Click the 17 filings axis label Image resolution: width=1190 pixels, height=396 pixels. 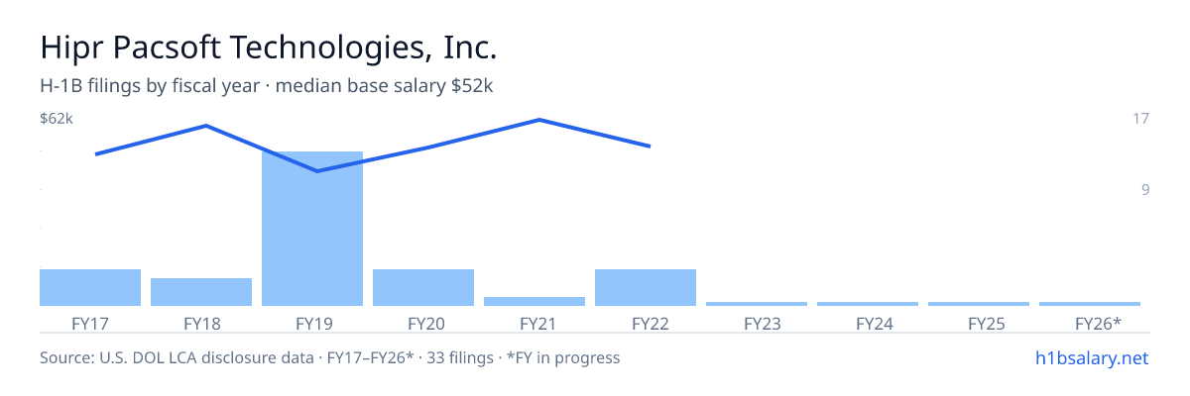pyautogui.click(x=1140, y=119)
